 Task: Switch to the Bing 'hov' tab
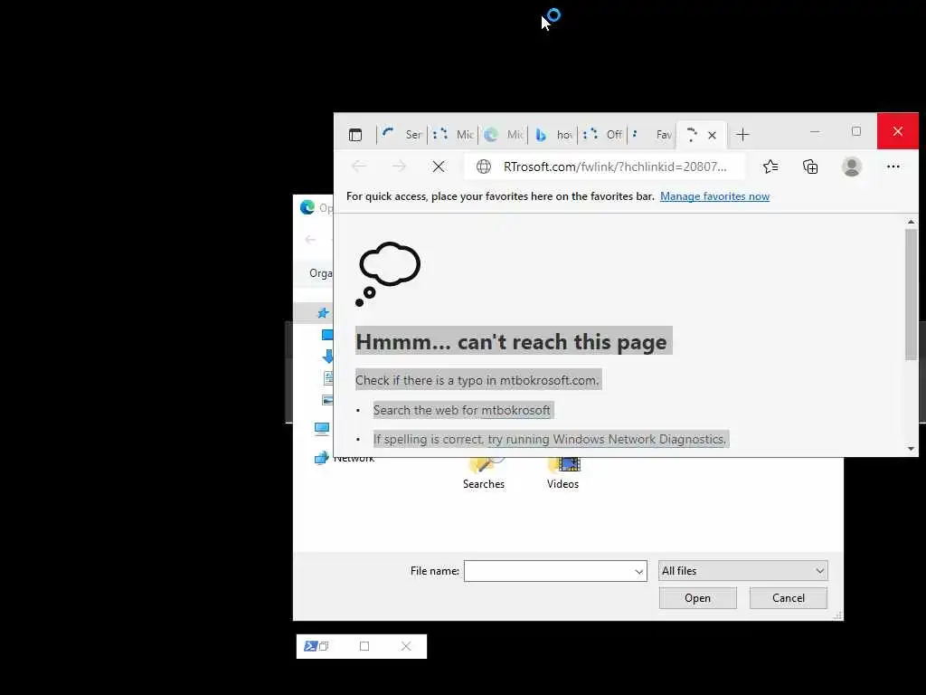(x=553, y=135)
